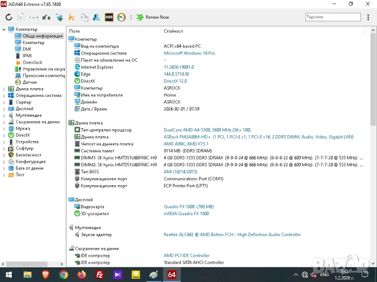Click the sensor gauge toolbar icon
377x282 pixels.
[x=121, y=17]
